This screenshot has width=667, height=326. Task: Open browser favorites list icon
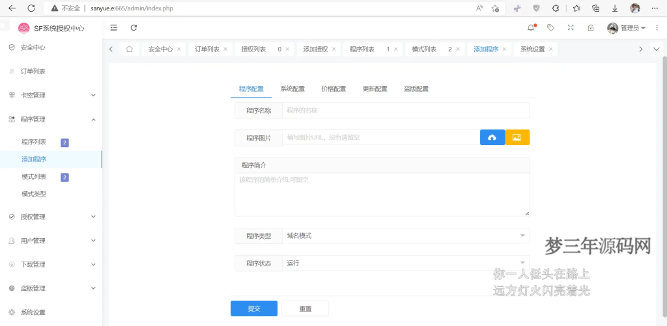tap(576, 8)
